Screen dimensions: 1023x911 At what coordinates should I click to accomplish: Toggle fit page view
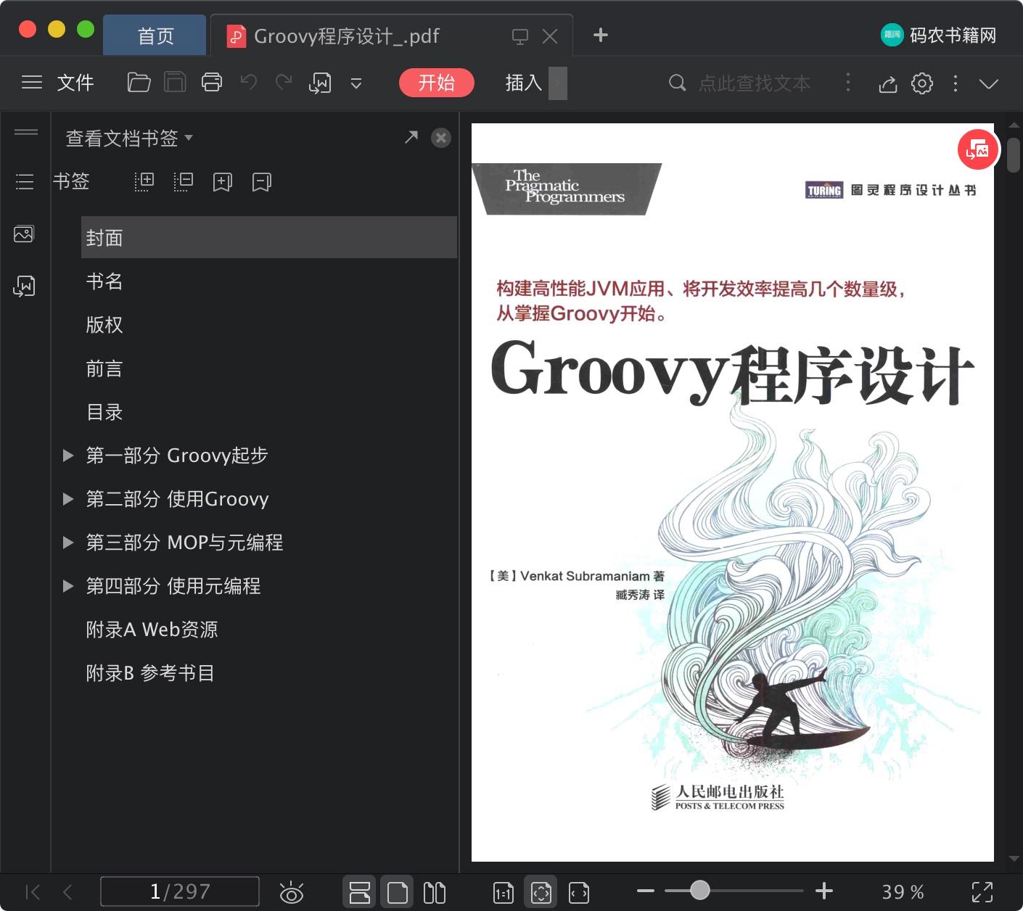point(541,892)
